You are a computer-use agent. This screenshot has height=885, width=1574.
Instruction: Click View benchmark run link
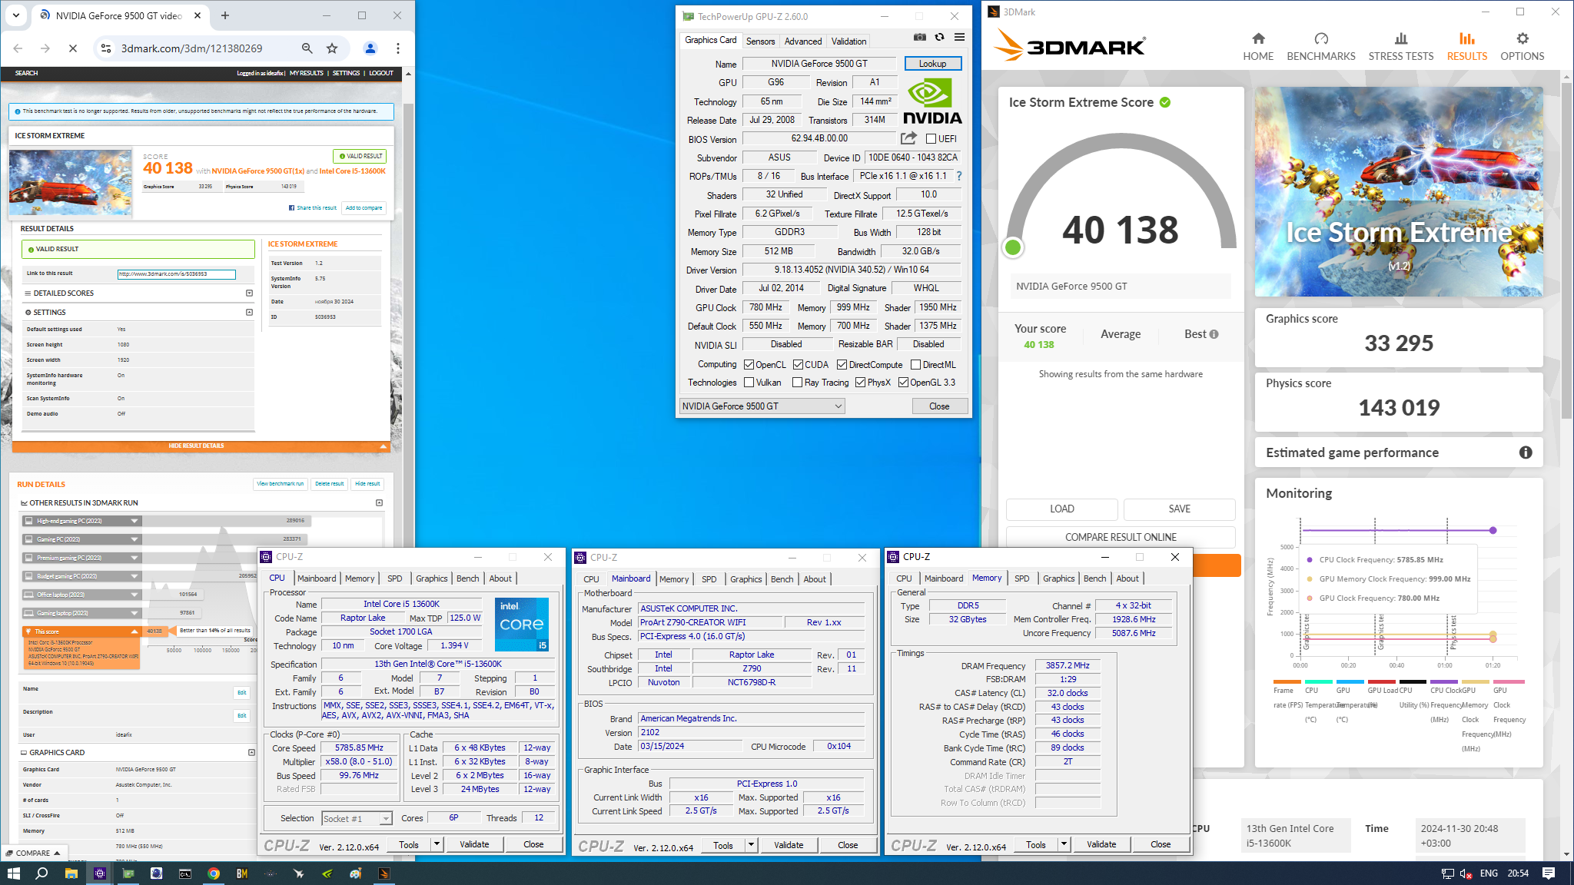click(x=281, y=484)
